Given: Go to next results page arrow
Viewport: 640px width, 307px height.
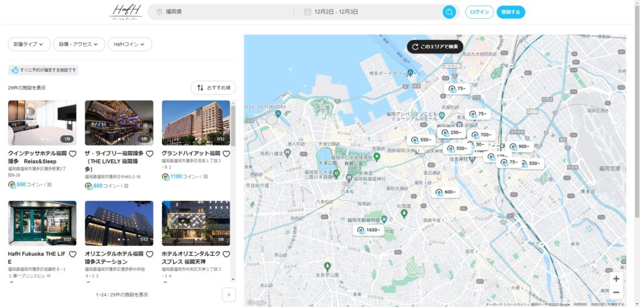Looking at the screenshot, I should 229,295.
